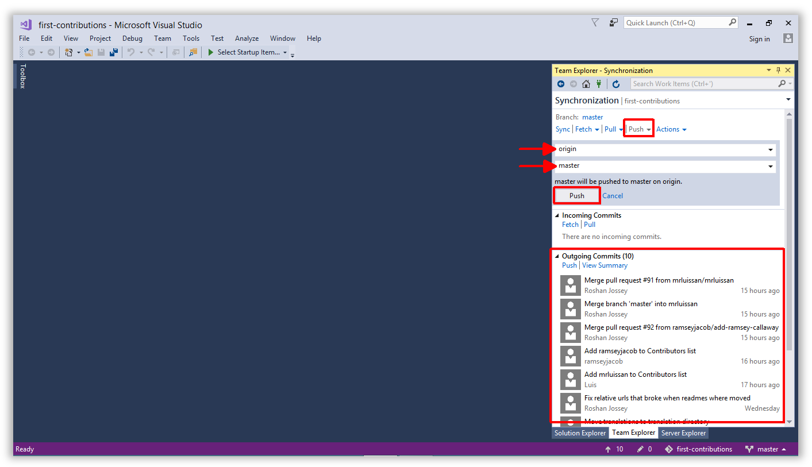
Task: Click pending changes pencil icon in status bar
Action: (x=640, y=449)
